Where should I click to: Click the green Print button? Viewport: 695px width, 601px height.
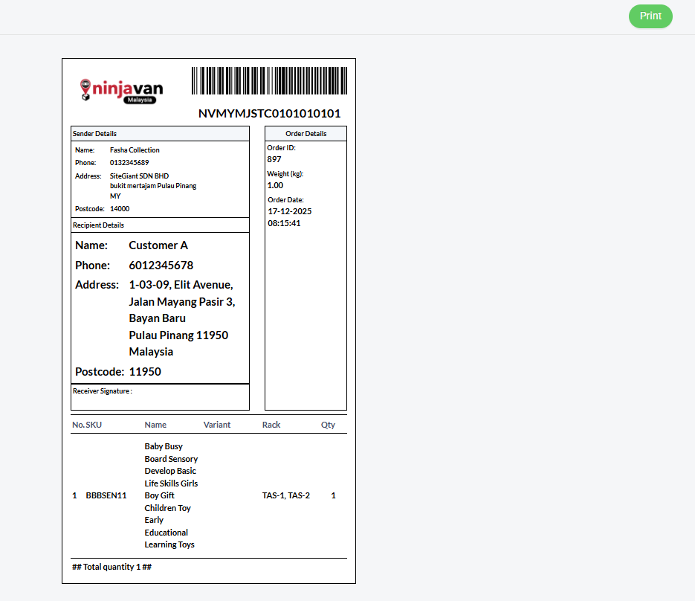[650, 16]
